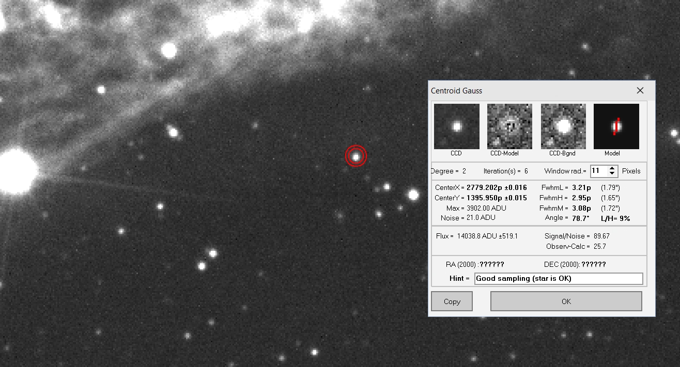Click the CCD preview thumbnail
Image resolution: width=680 pixels, height=367 pixels.
457,126
